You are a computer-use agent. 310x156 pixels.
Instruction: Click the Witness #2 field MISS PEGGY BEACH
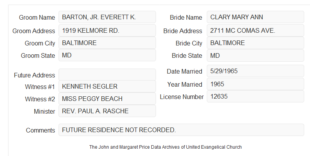[x=107, y=99]
